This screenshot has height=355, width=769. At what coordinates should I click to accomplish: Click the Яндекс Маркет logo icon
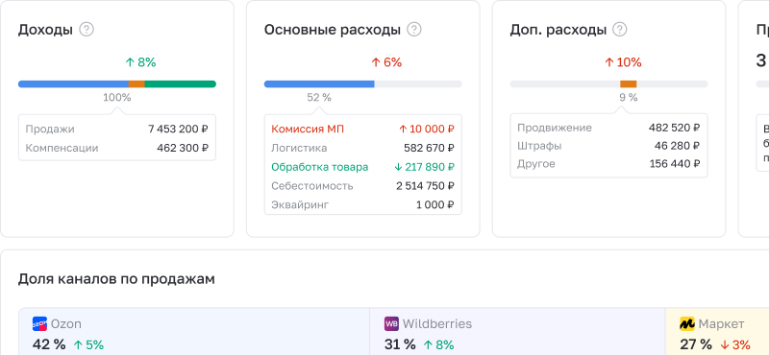click(x=687, y=323)
